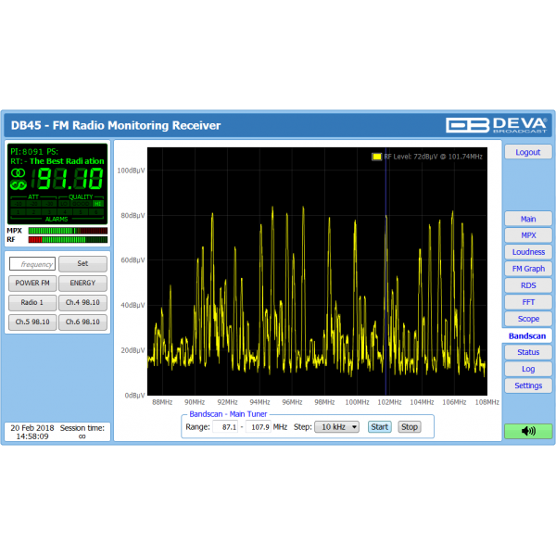Open the Step size dropdown
Viewport: 556px width, 556px height.
(x=336, y=427)
